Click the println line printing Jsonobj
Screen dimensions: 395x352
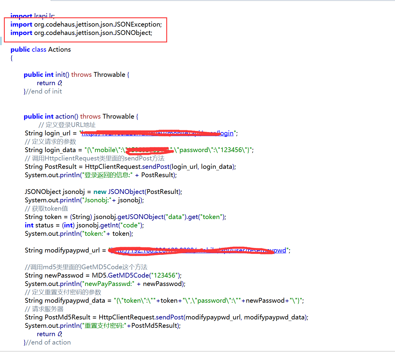point(84,200)
